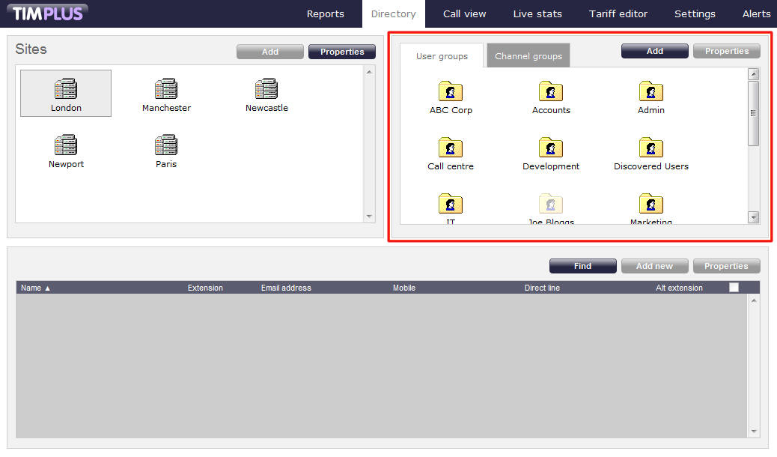
Task: Select the London site icon
Action: [66, 90]
